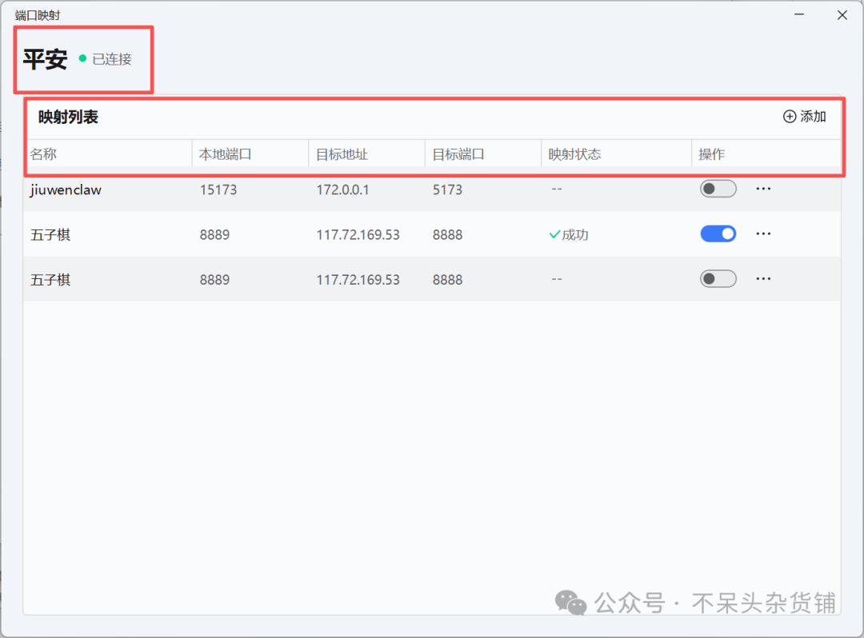Screen dimensions: 864x638
Task: Close the 端口映射 window
Action: [x=842, y=15]
